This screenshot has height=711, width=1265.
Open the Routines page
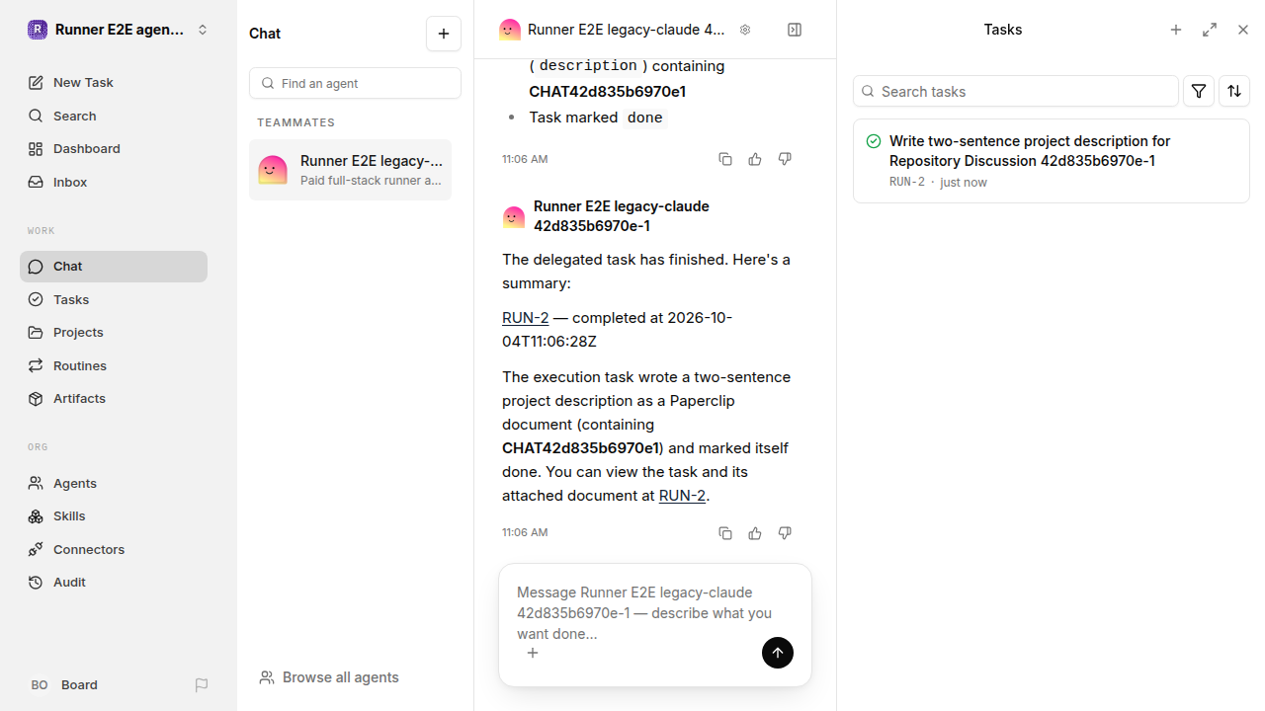click(x=114, y=365)
